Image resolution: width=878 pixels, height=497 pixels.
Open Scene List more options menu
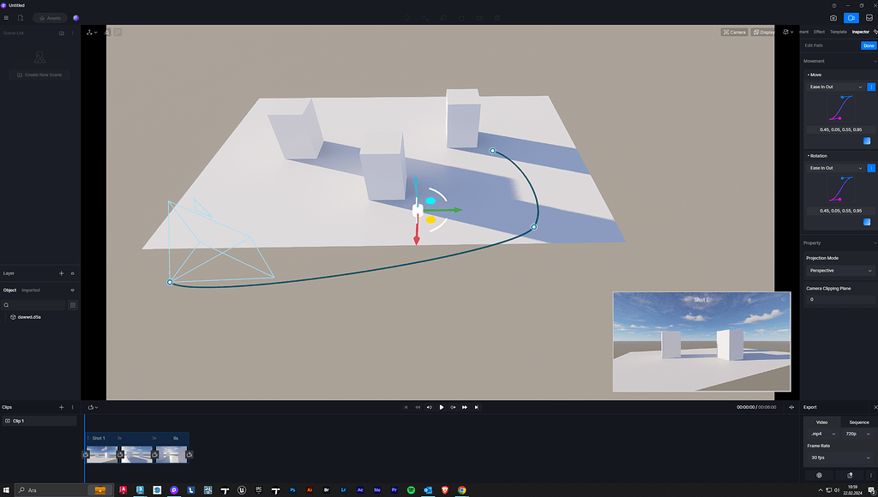pos(72,33)
